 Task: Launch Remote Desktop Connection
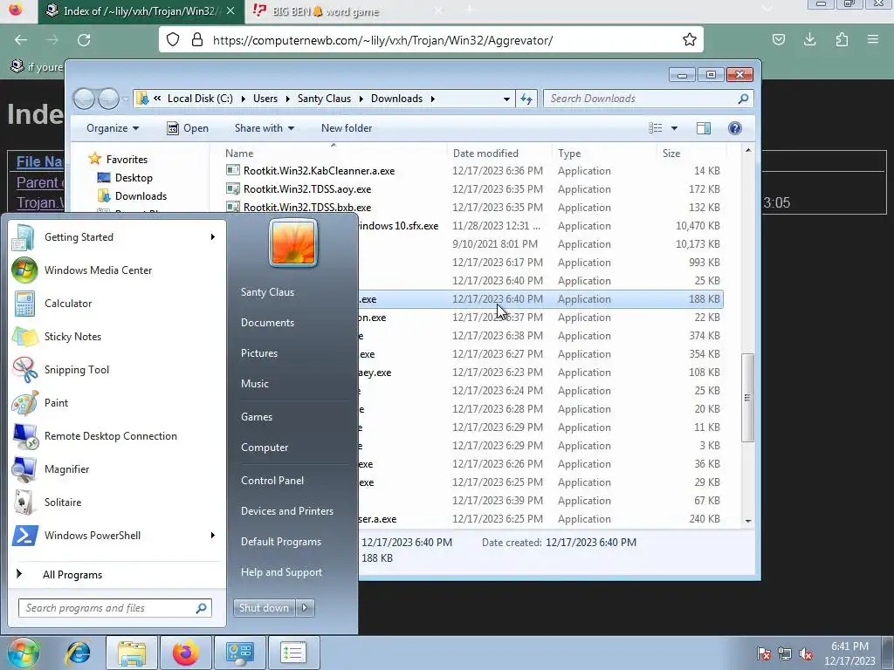(116, 436)
